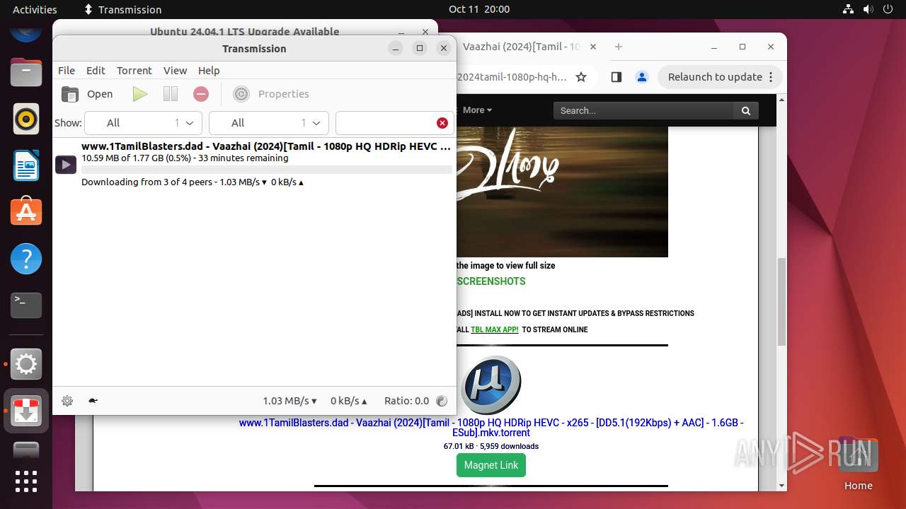Open the Torrent menu
The width and height of the screenshot is (906, 509).
134,71
